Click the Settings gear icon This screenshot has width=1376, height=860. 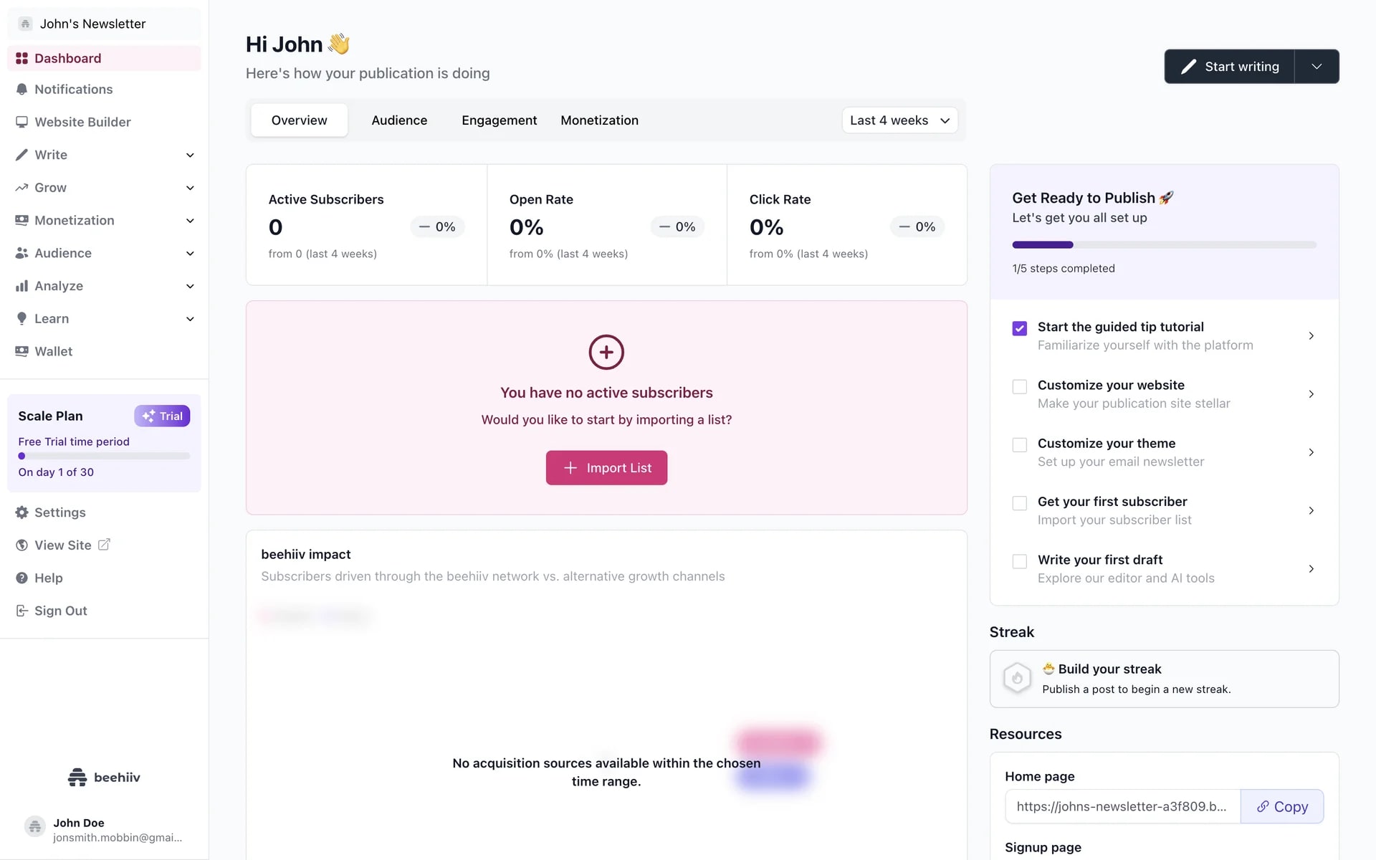(21, 512)
